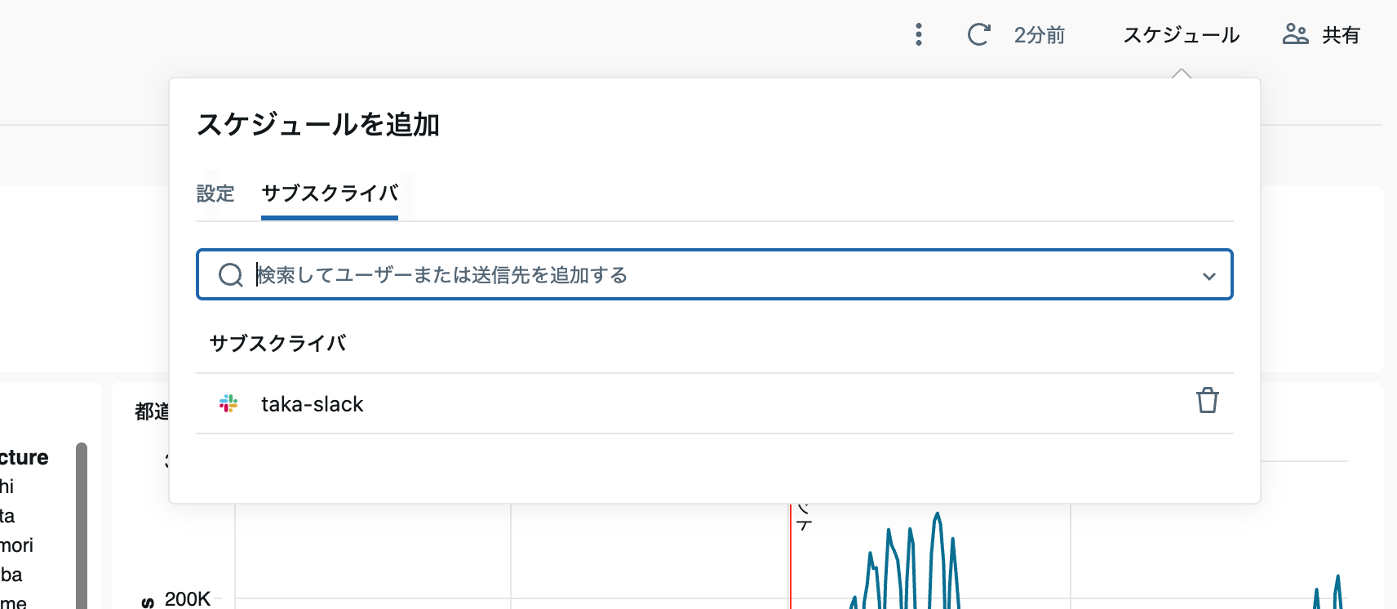Click the 200K axis label
Viewport: 1397px width, 609px height.
pos(188,599)
